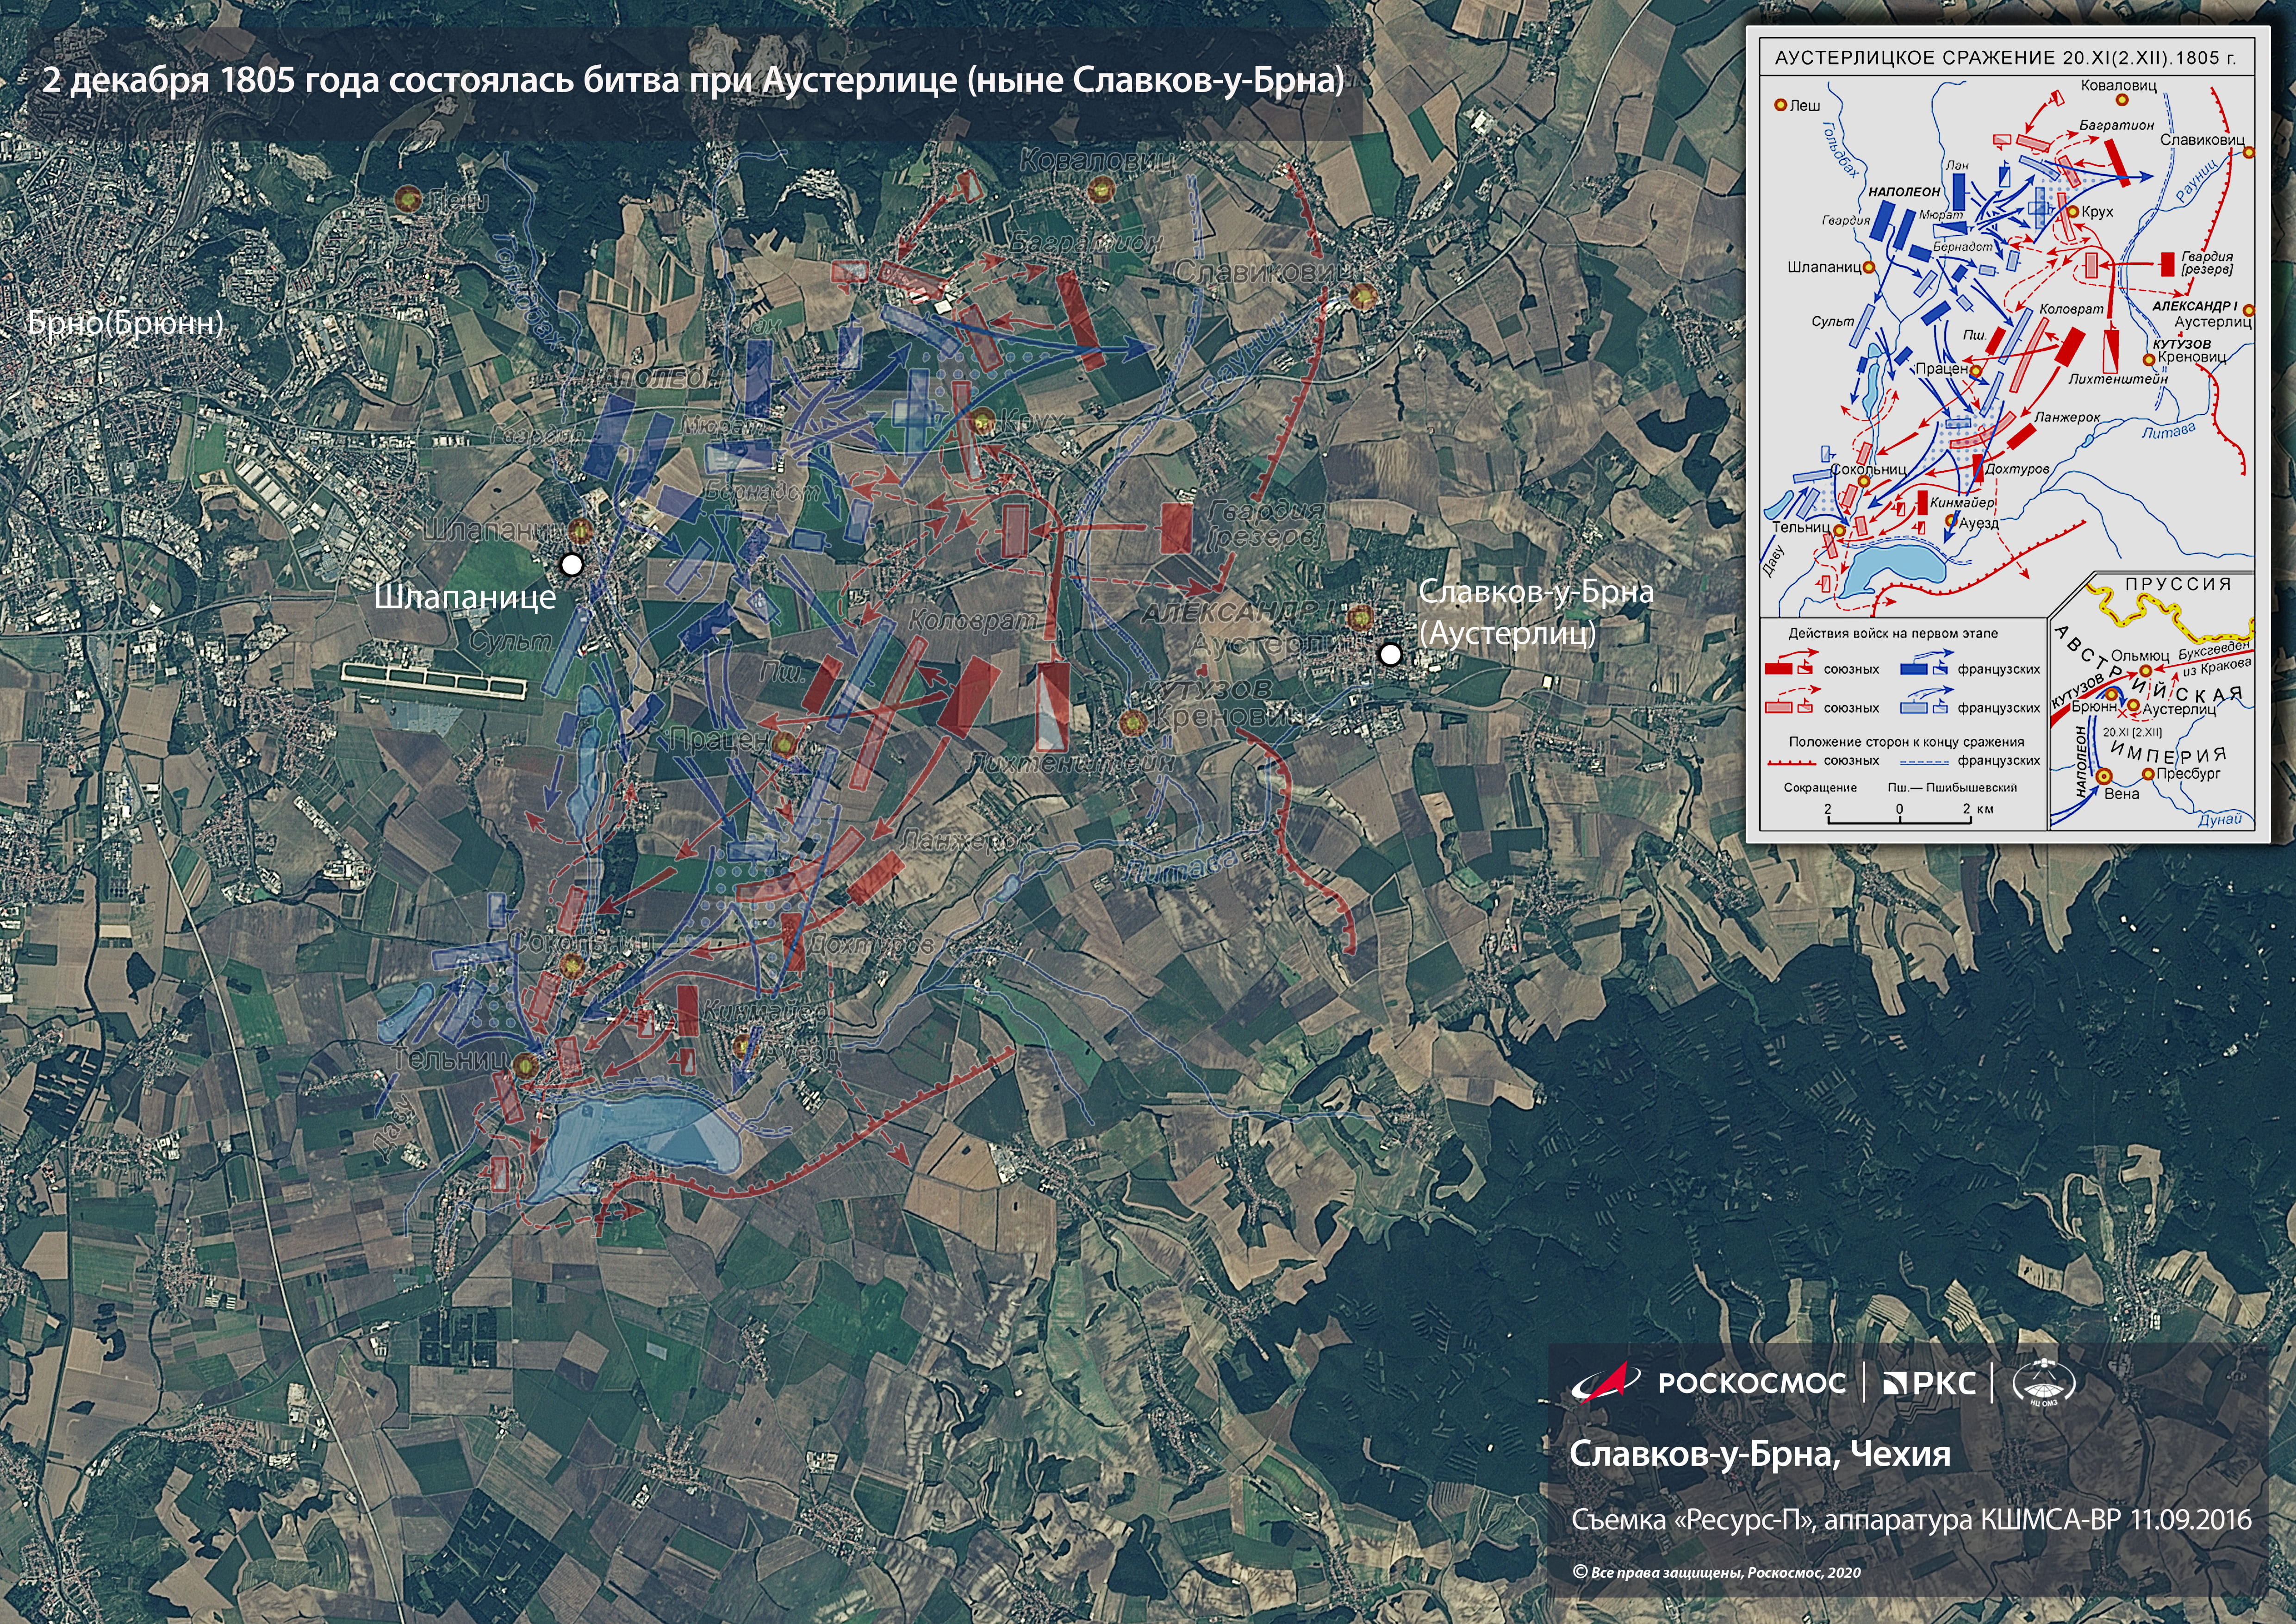Click the Сокольниц town marker in the inset map

(1864, 481)
